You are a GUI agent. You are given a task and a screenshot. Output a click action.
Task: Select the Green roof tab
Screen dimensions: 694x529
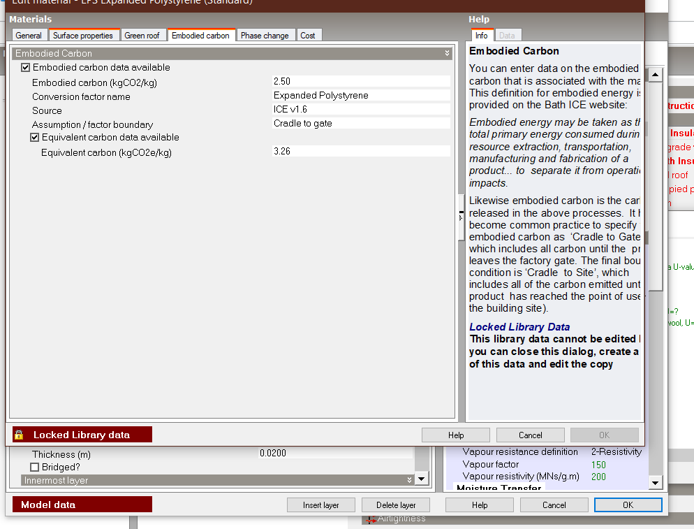[x=142, y=36]
